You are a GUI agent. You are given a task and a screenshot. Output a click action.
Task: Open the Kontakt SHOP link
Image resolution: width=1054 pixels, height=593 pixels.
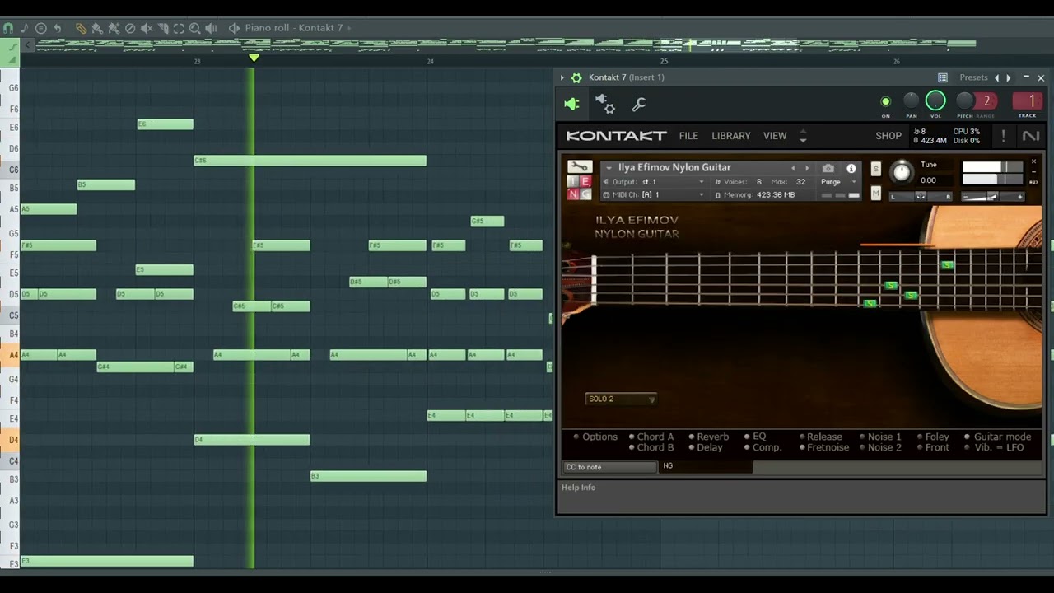888,136
